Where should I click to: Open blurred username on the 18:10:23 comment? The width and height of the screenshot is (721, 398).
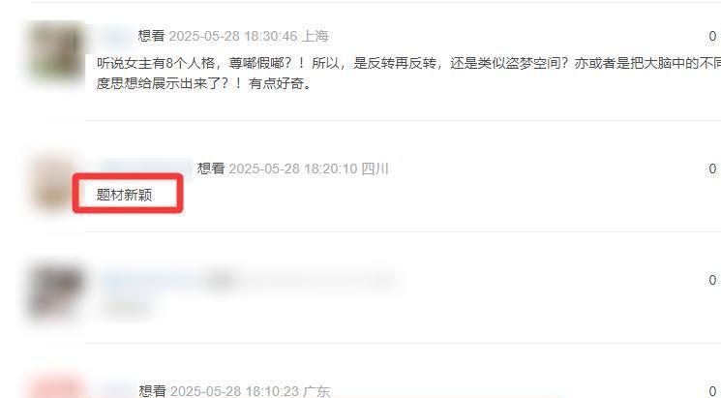115,390
